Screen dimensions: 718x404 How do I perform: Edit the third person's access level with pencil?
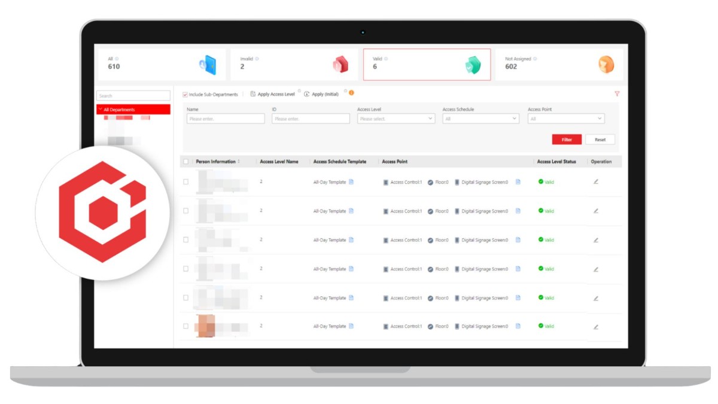[x=596, y=240]
